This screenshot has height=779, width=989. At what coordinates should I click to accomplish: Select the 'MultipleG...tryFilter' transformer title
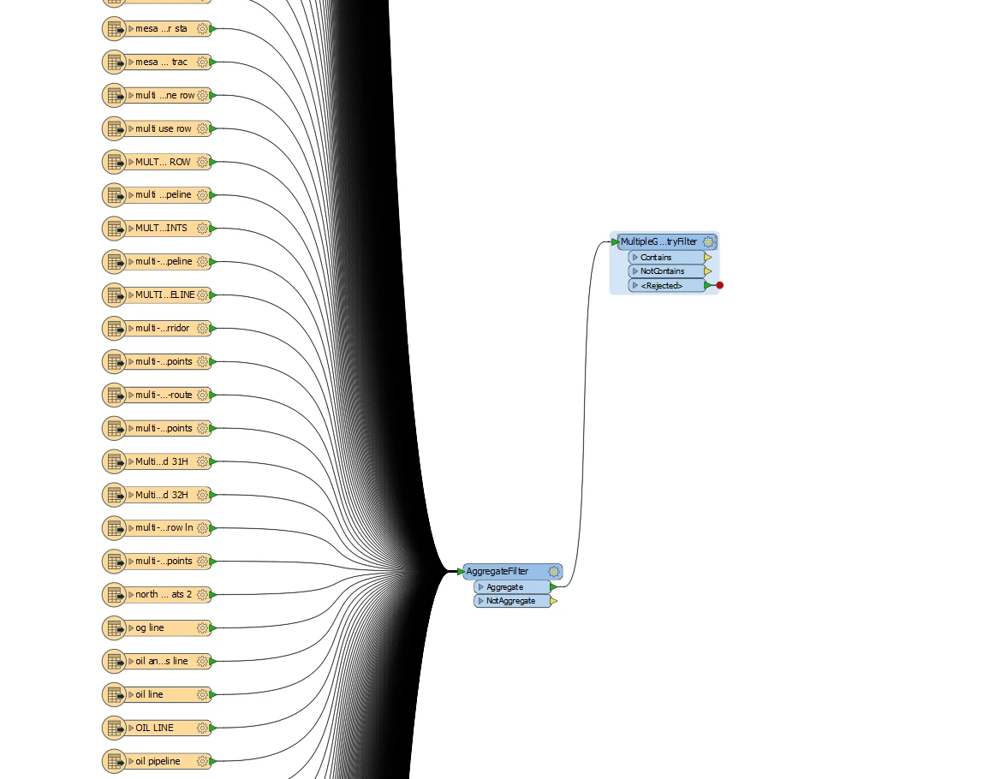click(659, 241)
